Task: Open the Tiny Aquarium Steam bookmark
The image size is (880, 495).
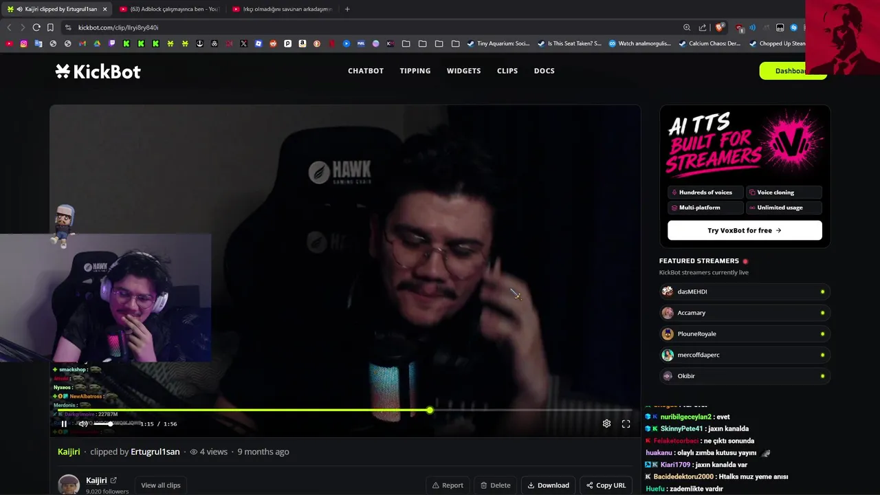Action: click(x=498, y=43)
